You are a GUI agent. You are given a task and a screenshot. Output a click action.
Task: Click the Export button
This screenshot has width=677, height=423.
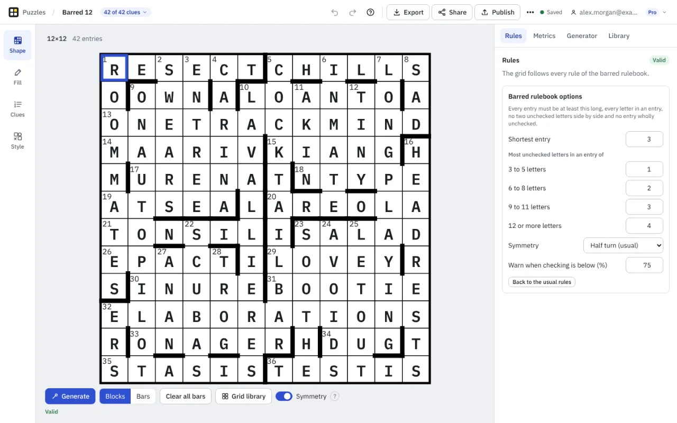[408, 12]
